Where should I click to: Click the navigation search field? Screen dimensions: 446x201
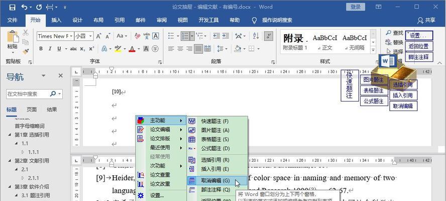tap(28, 93)
